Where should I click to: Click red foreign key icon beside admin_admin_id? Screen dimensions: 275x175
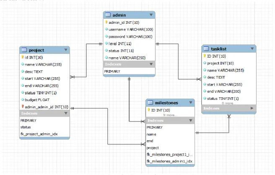[x=23, y=107]
